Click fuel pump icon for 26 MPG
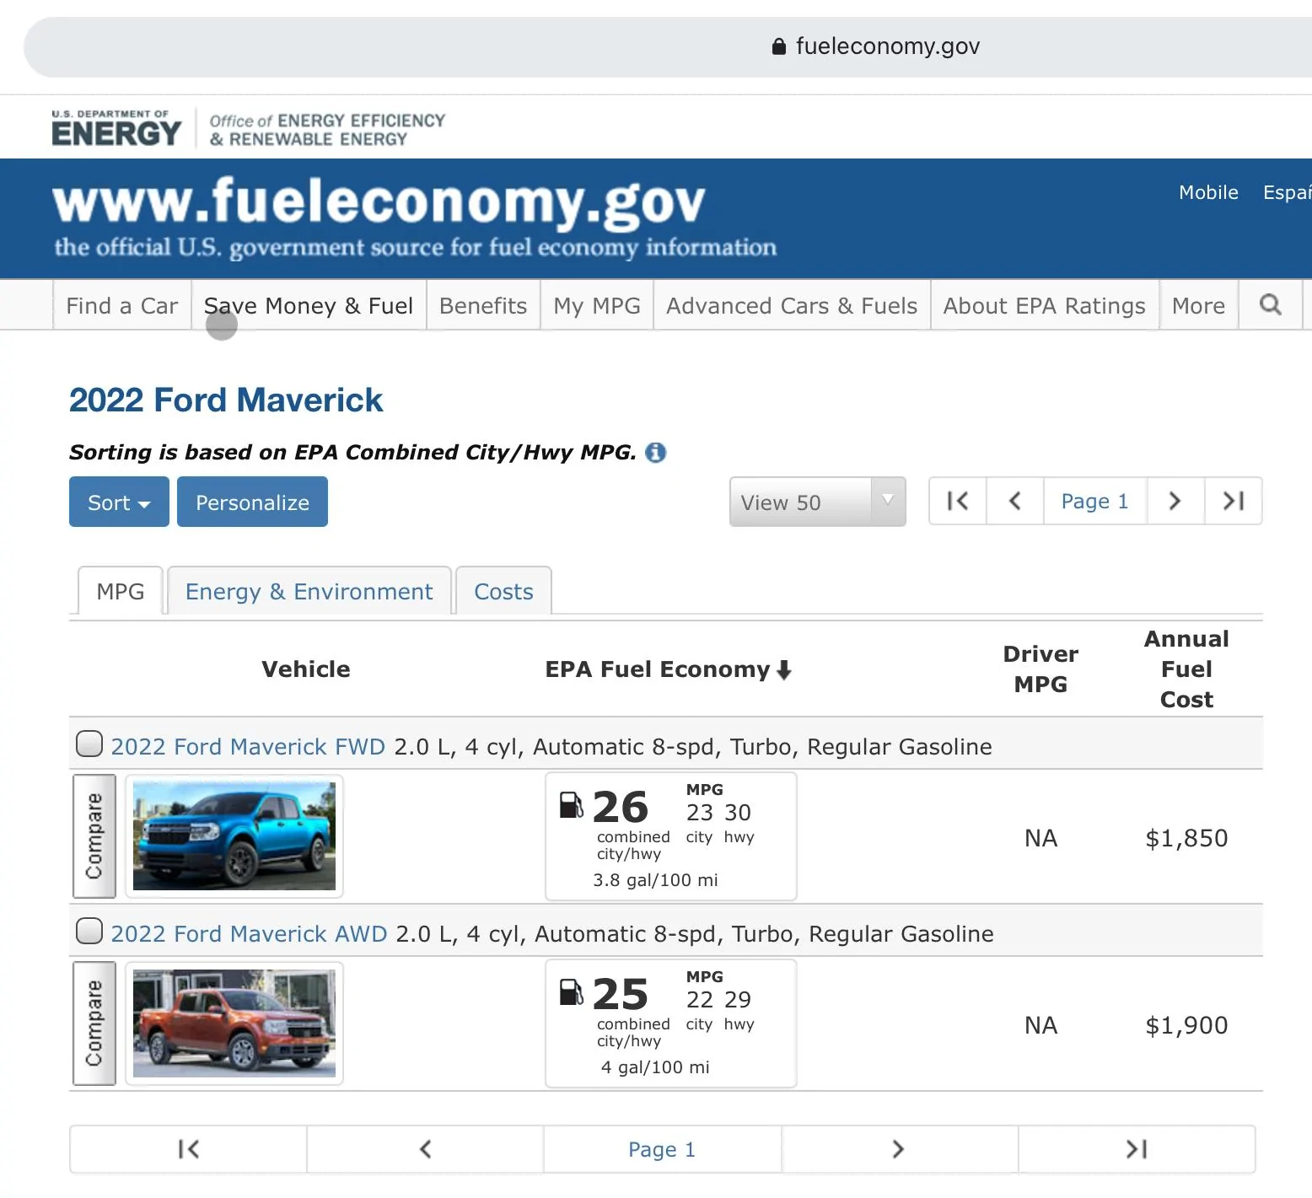Image resolution: width=1312 pixels, height=1198 pixels. pos(571,805)
